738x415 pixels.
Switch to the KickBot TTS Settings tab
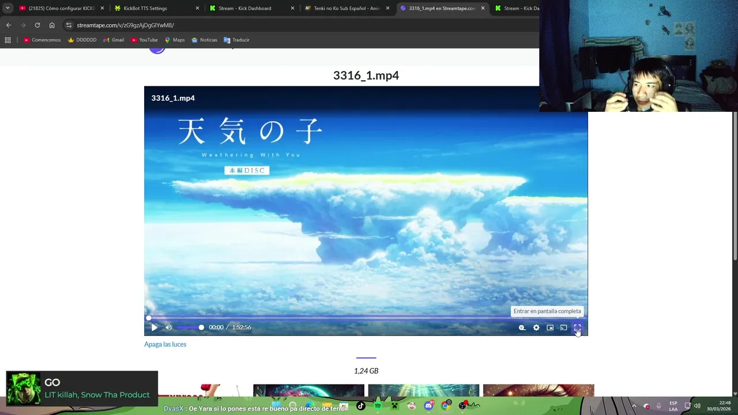coord(156,8)
